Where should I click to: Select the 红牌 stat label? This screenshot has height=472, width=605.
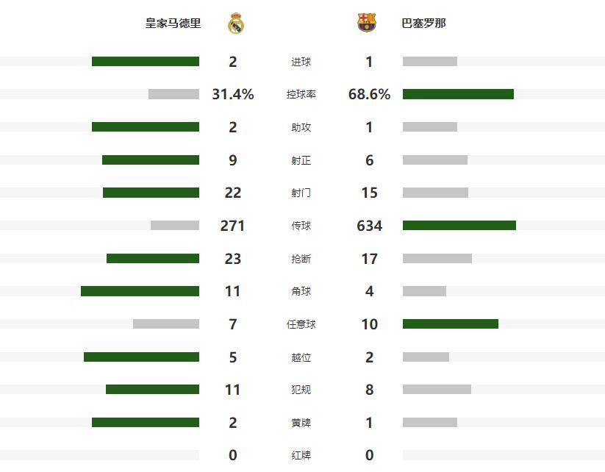301,456
